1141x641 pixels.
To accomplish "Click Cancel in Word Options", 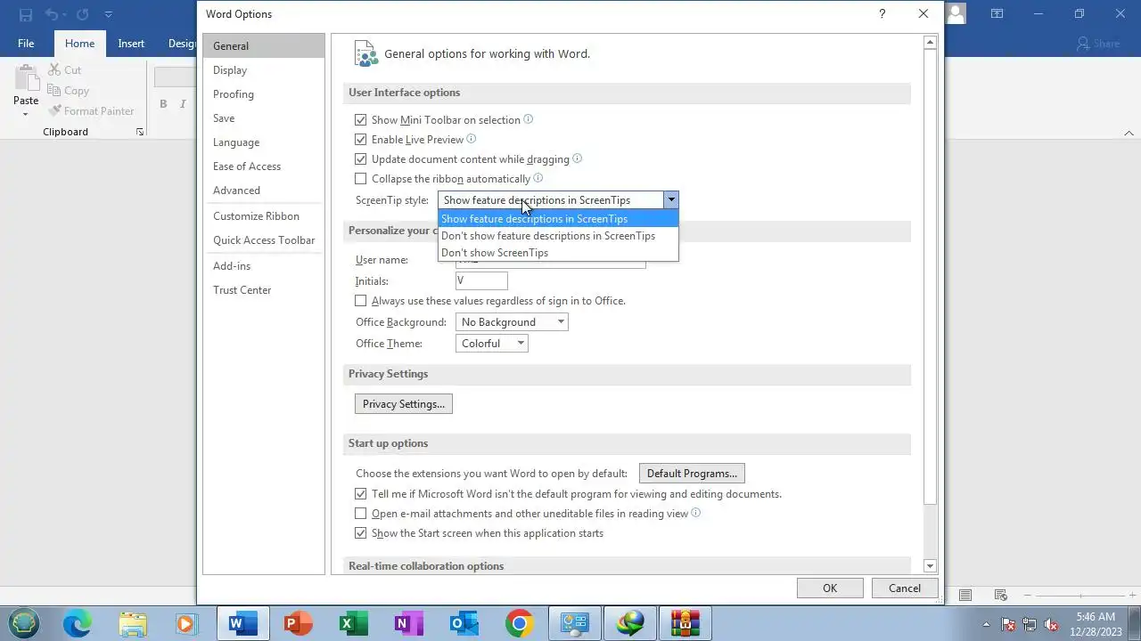I will point(905,588).
